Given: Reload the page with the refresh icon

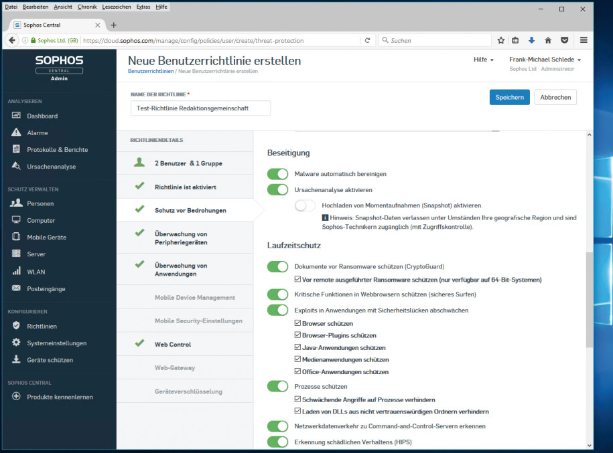Looking at the screenshot, I should pyautogui.click(x=367, y=40).
